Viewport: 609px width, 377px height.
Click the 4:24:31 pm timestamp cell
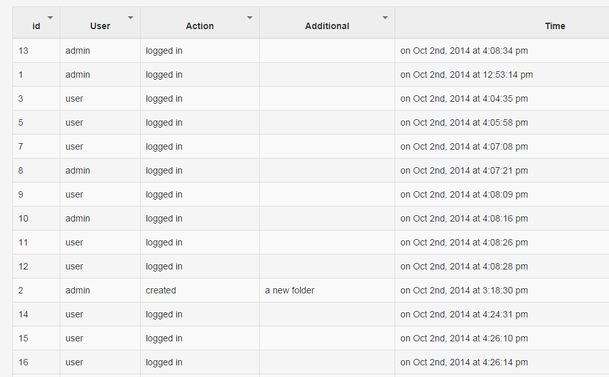[x=464, y=314]
